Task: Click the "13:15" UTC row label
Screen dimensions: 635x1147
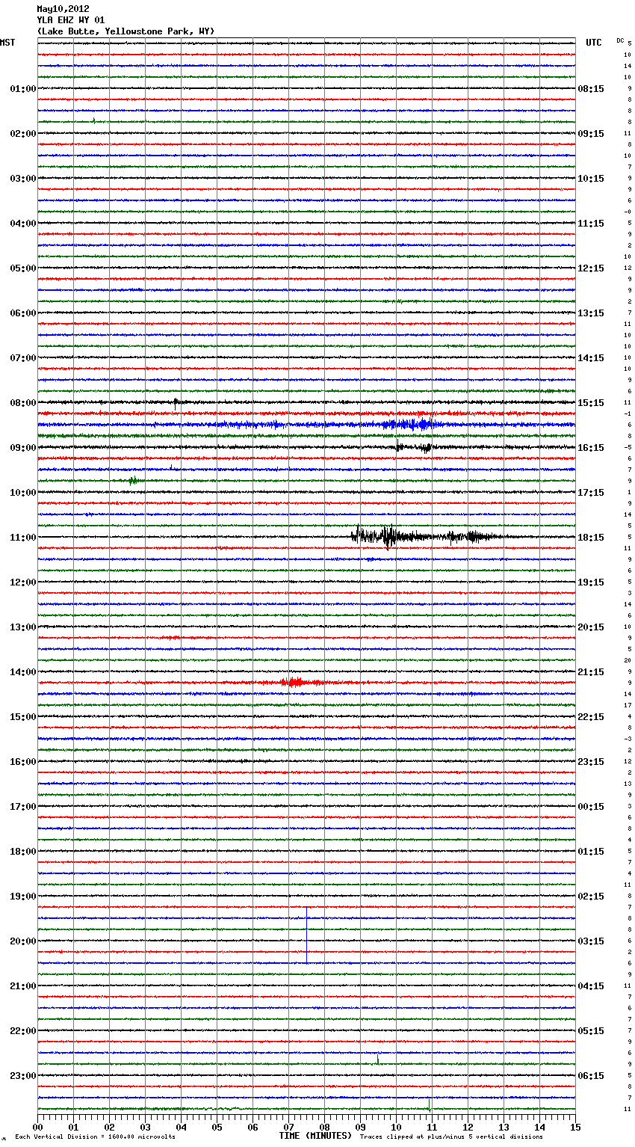Action: coord(591,313)
